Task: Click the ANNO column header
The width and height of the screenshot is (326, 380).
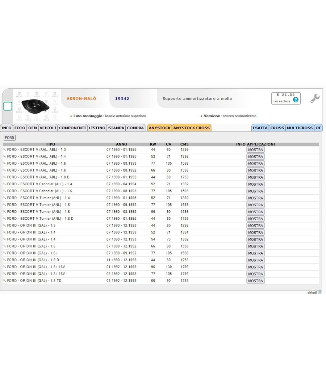Action: pyautogui.click(x=121, y=144)
